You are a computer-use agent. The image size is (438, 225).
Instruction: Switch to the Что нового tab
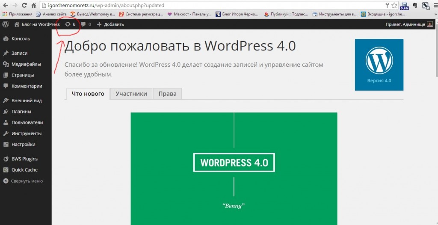coord(88,94)
